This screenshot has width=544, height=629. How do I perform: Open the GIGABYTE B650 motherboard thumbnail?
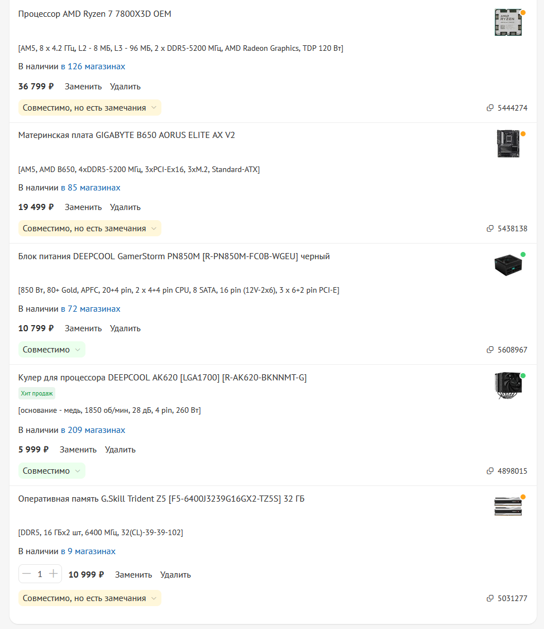[x=508, y=144]
